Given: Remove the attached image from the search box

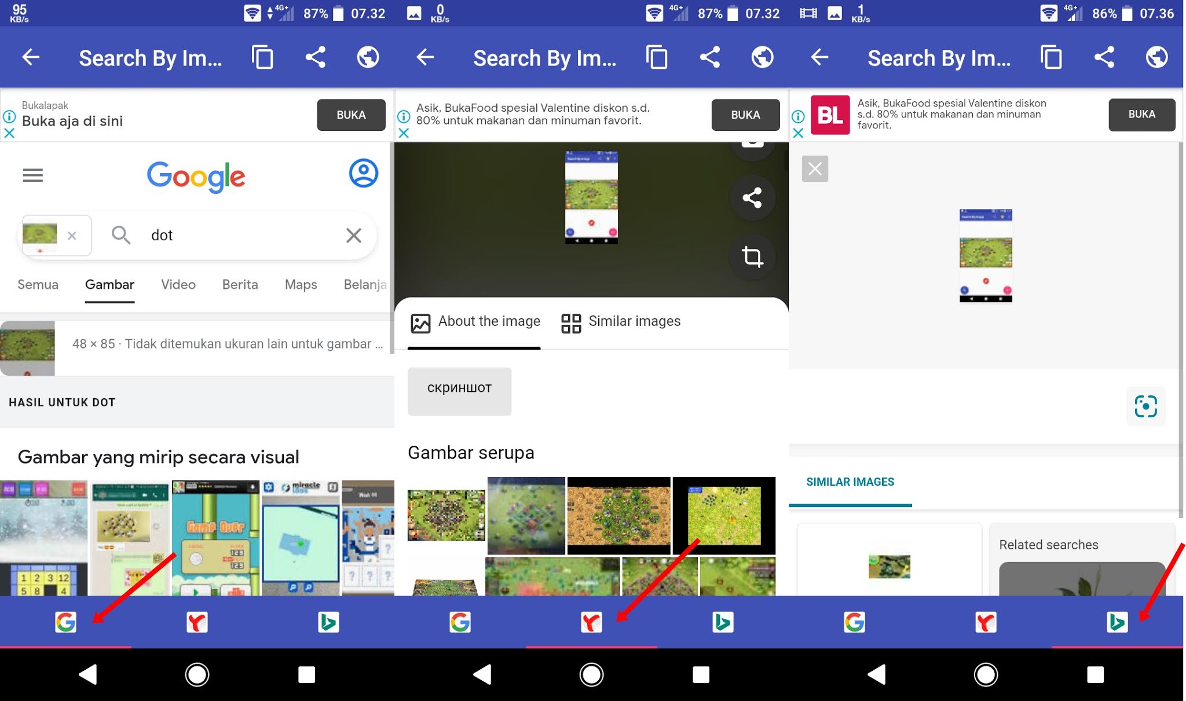Looking at the screenshot, I should [x=72, y=235].
